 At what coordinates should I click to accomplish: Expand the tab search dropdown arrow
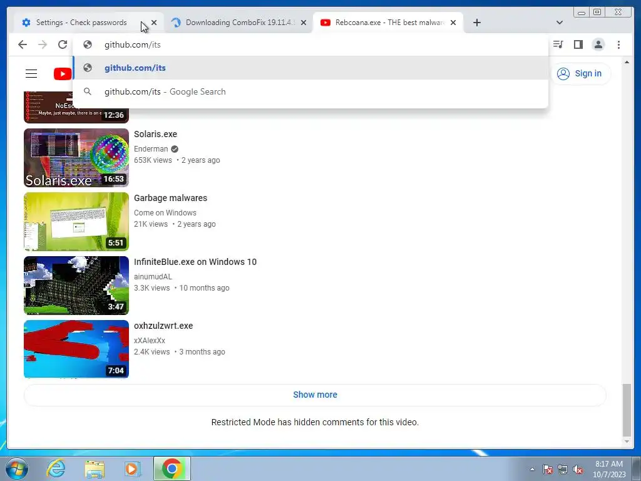tap(560, 23)
